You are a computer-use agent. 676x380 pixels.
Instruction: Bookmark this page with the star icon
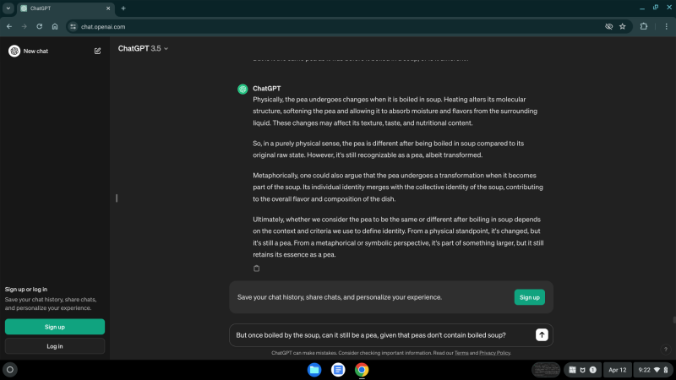click(x=623, y=27)
